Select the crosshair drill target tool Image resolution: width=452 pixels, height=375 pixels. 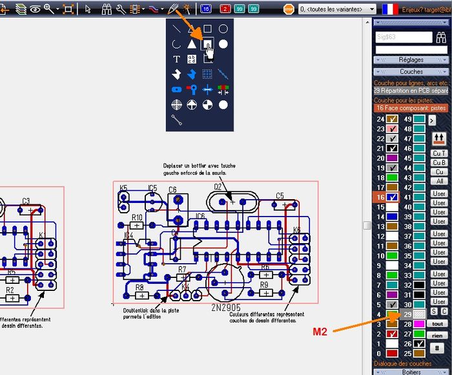click(x=176, y=105)
